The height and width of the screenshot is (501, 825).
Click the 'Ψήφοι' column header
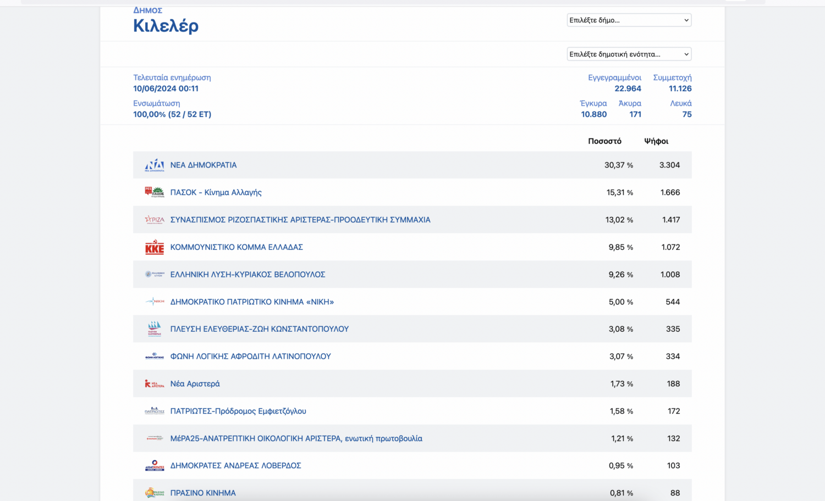point(656,141)
